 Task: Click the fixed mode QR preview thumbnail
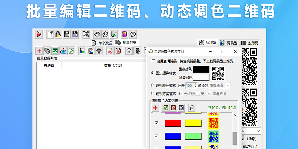point(218,73)
